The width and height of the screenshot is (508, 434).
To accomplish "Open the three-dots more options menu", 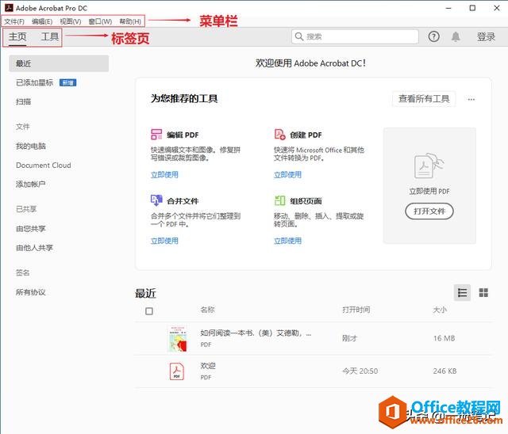I will pyautogui.click(x=471, y=99).
